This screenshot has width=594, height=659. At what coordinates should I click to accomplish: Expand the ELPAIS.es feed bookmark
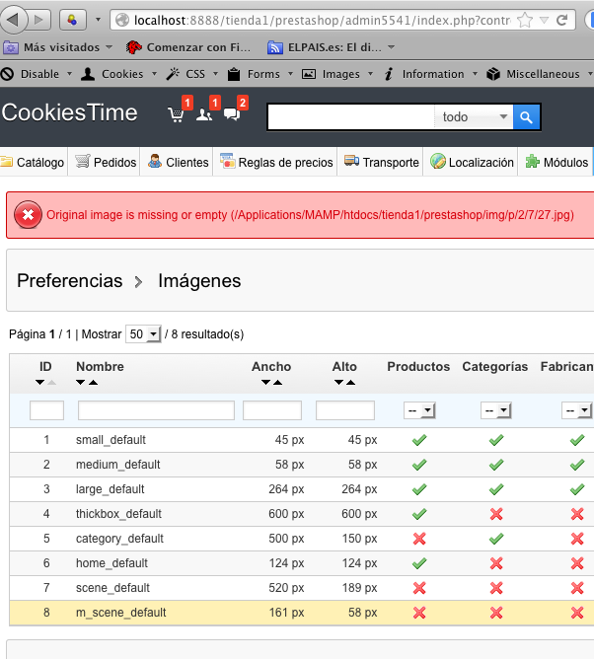pyautogui.click(x=332, y=47)
